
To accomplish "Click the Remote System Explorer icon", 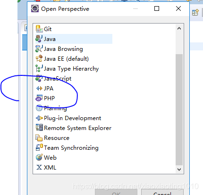I will click(39, 128).
